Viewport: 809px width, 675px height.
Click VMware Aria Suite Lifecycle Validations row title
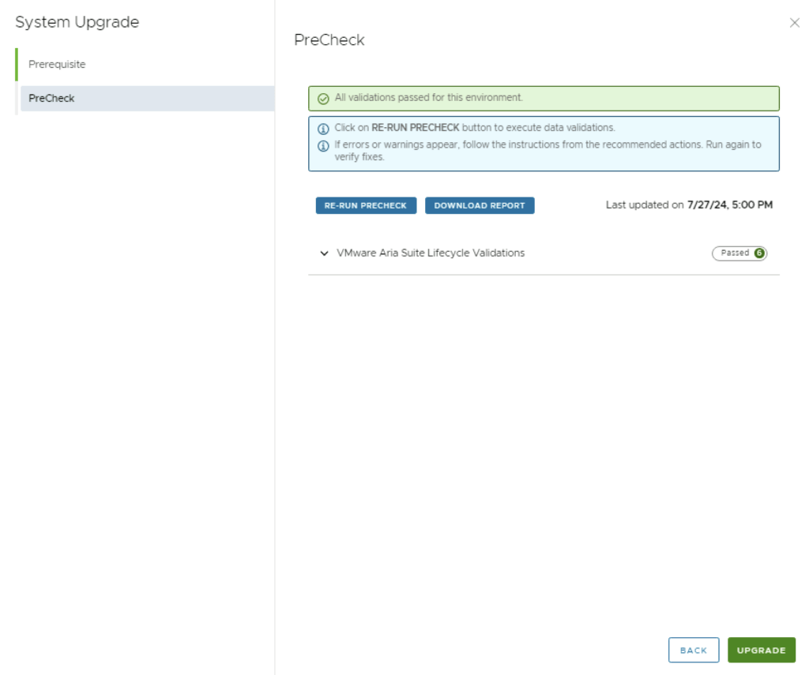pyautogui.click(x=431, y=253)
